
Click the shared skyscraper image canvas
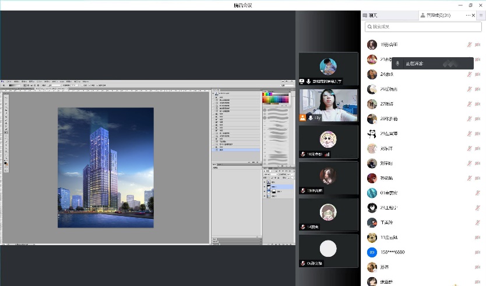[105, 168]
